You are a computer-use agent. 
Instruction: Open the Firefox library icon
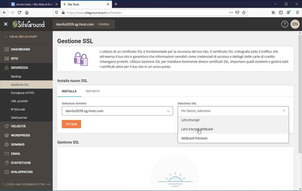tap(273, 12)
